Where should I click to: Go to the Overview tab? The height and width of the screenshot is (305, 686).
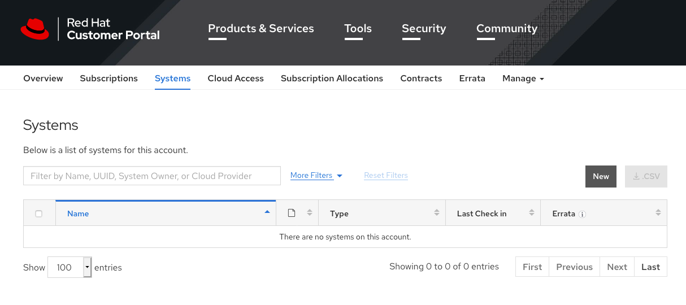(43, 79)
